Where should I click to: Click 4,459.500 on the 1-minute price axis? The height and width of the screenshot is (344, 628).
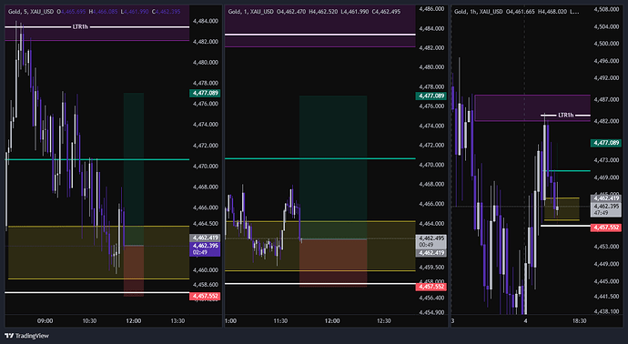click(431, 268)
